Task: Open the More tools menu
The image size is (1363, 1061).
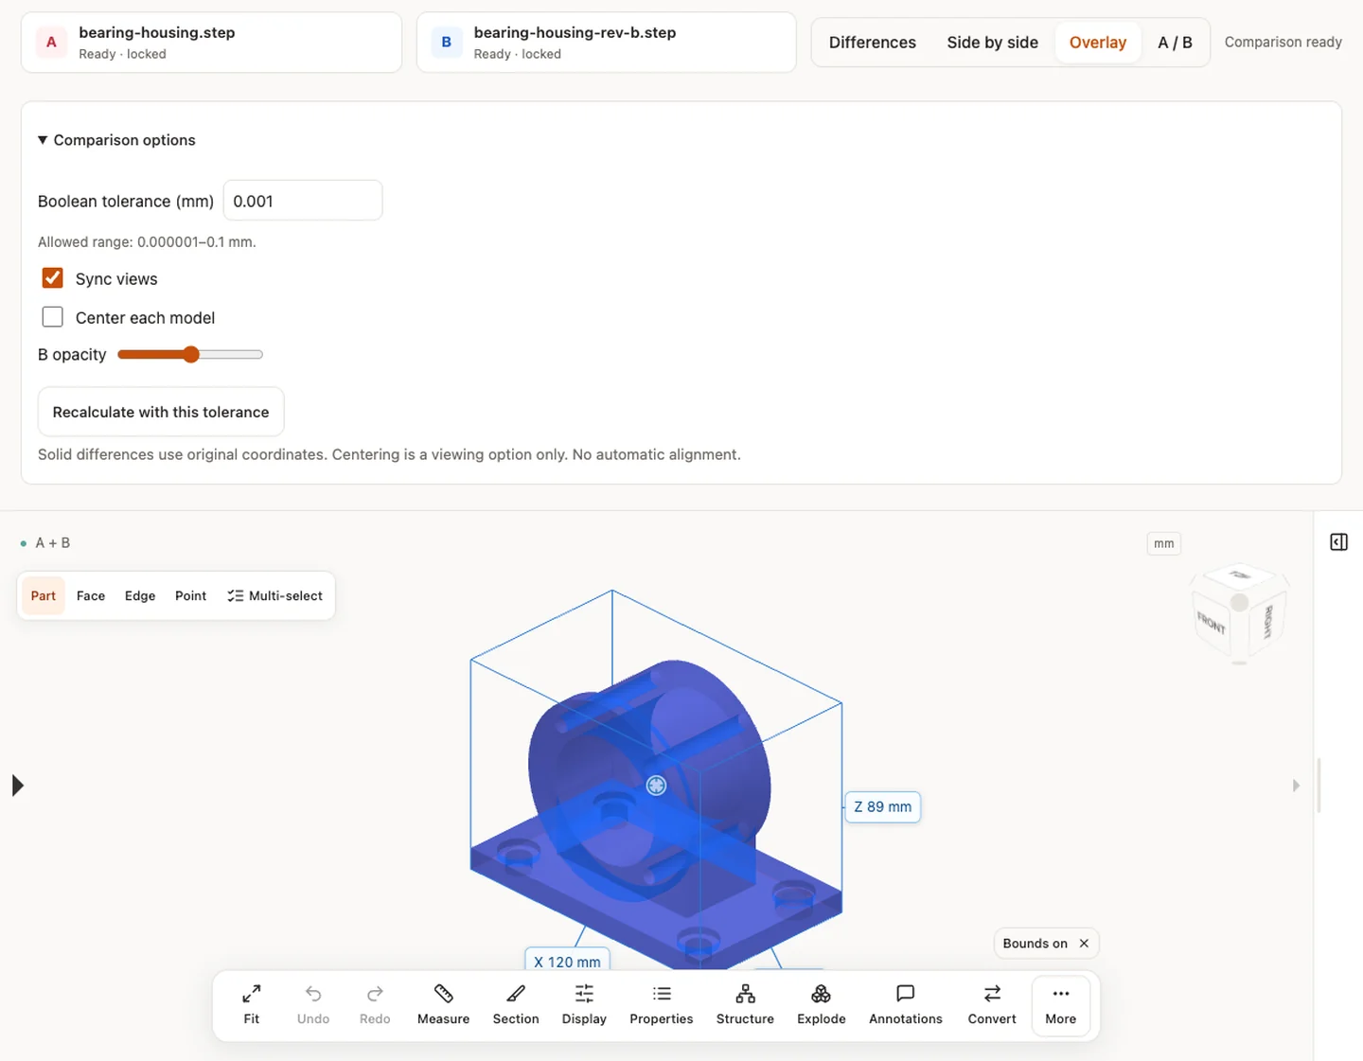Action: click(x=1061, y=1004)
